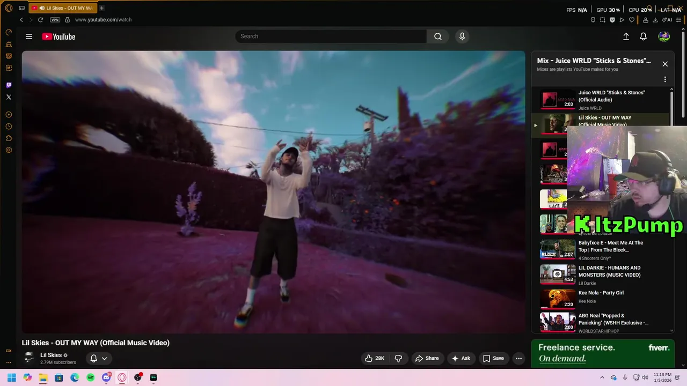Expand subscription notification bell dropdown
This screenshot has height=386, width=687.
click(99, 358)
